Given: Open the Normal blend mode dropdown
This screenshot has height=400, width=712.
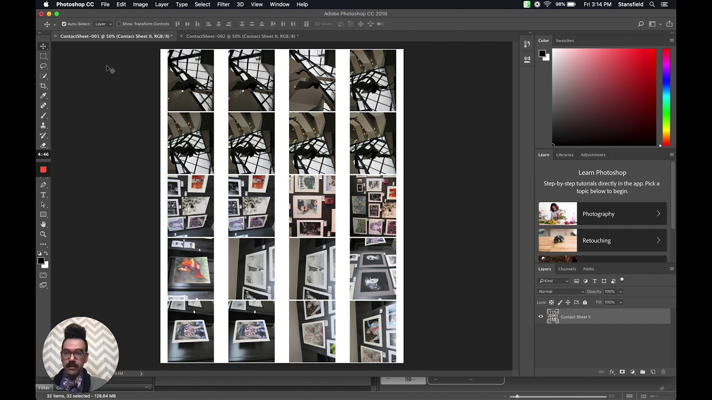Looking at the screenshot, I should tap(561, 292).
